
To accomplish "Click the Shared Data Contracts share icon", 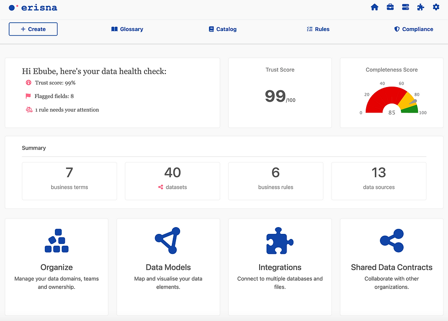I will click(391, 241).
